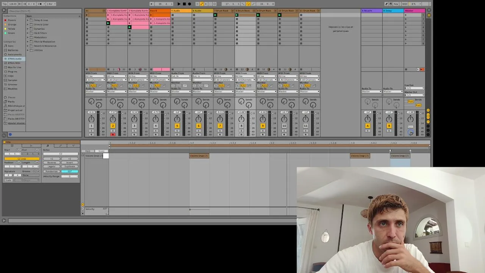Open the Samples browser category
The width and height of the screenshot is (485, 273).
[x=13, y=80]
